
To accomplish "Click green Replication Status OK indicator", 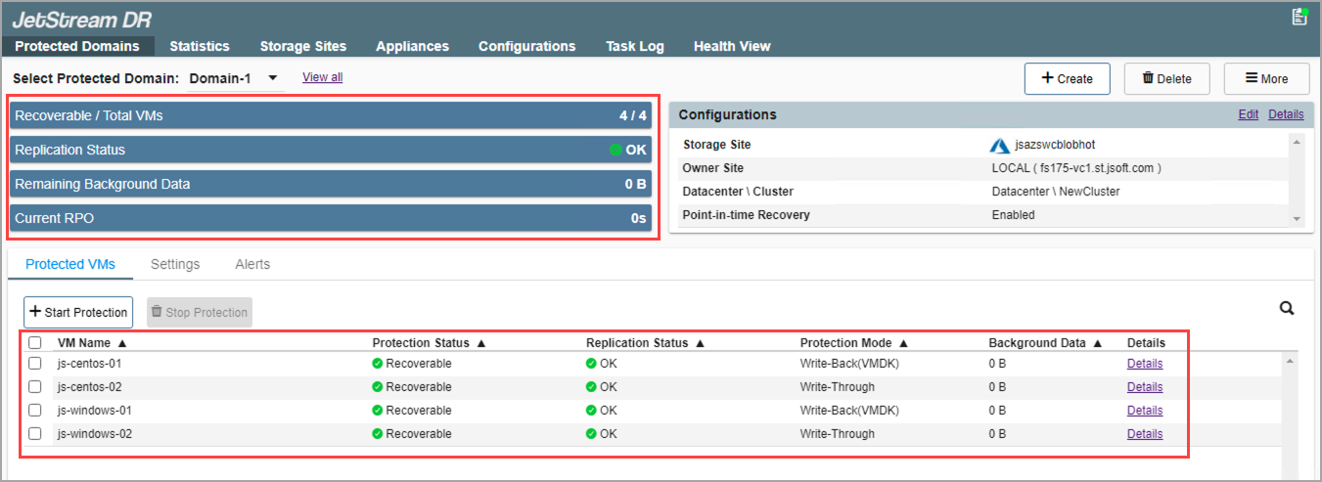I will [615, 150].
